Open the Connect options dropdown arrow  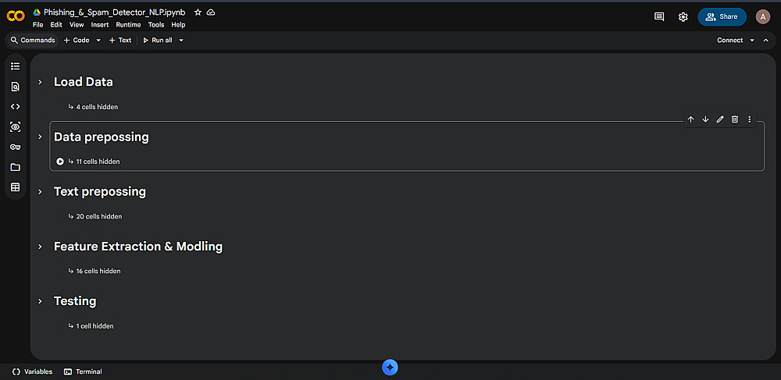point(752,41)
